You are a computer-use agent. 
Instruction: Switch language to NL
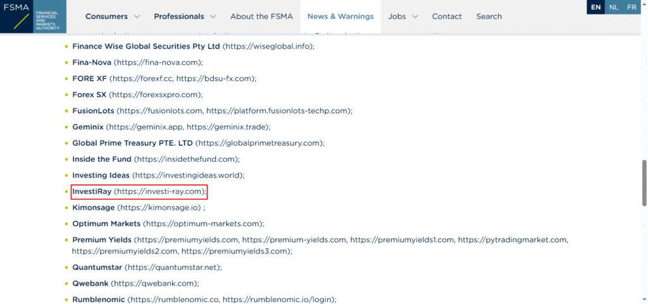tap(614, 7)
